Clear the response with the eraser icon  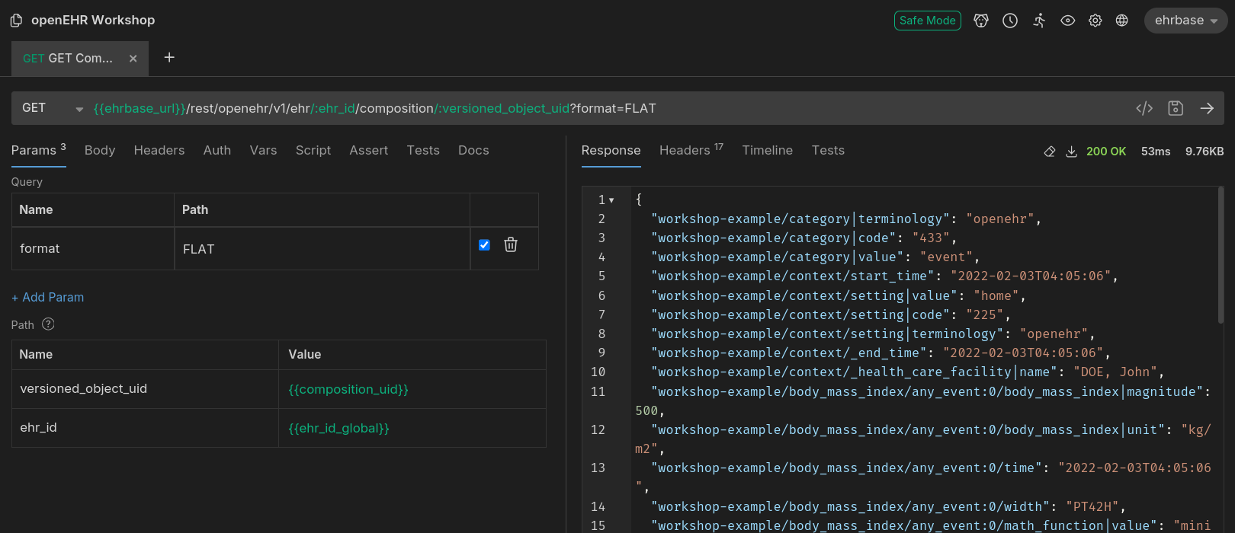1050,152
